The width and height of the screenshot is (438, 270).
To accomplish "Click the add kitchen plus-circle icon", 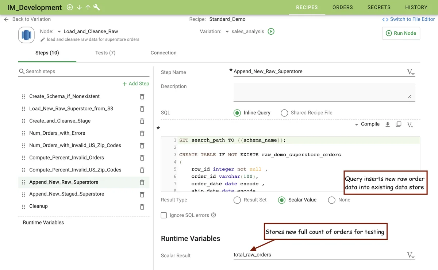I will (x=70, y=7).
